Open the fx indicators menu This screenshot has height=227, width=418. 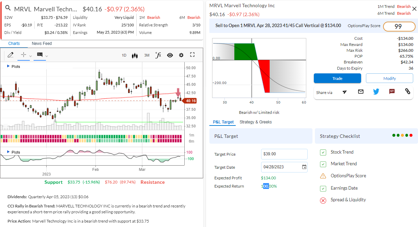coord(158,55)
